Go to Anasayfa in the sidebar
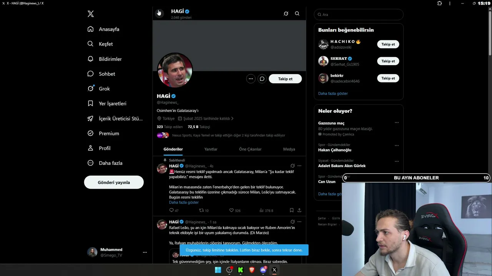 tap(104, 29)
